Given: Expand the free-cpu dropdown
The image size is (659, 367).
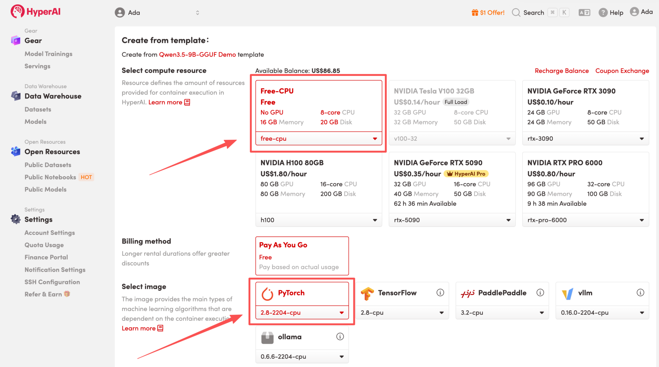Looking at the screenshot, I should tap(318, 138).
